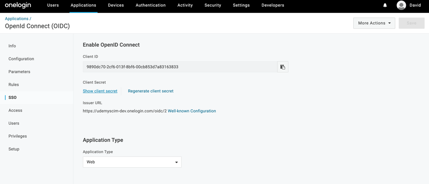Open the Users top menu
Viewport: 429px width, 184px height.
pos(53,5)
